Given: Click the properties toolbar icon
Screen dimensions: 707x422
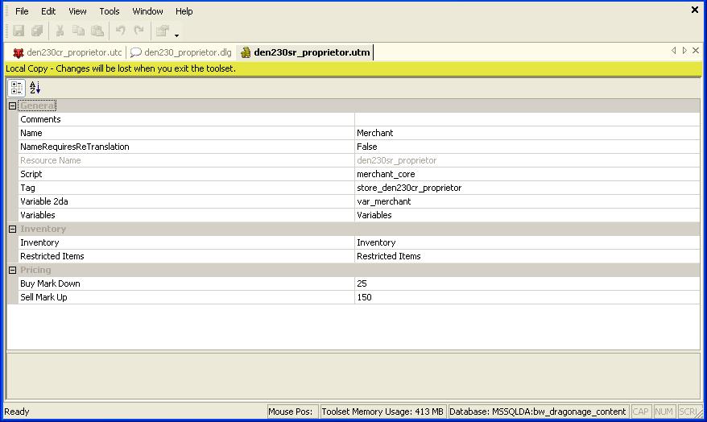Looking at the screenshot, I should 162,31.
